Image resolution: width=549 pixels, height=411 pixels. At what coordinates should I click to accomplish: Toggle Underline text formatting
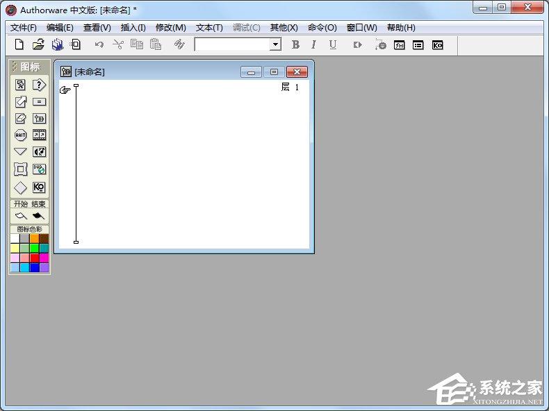[x=333, y=44]
